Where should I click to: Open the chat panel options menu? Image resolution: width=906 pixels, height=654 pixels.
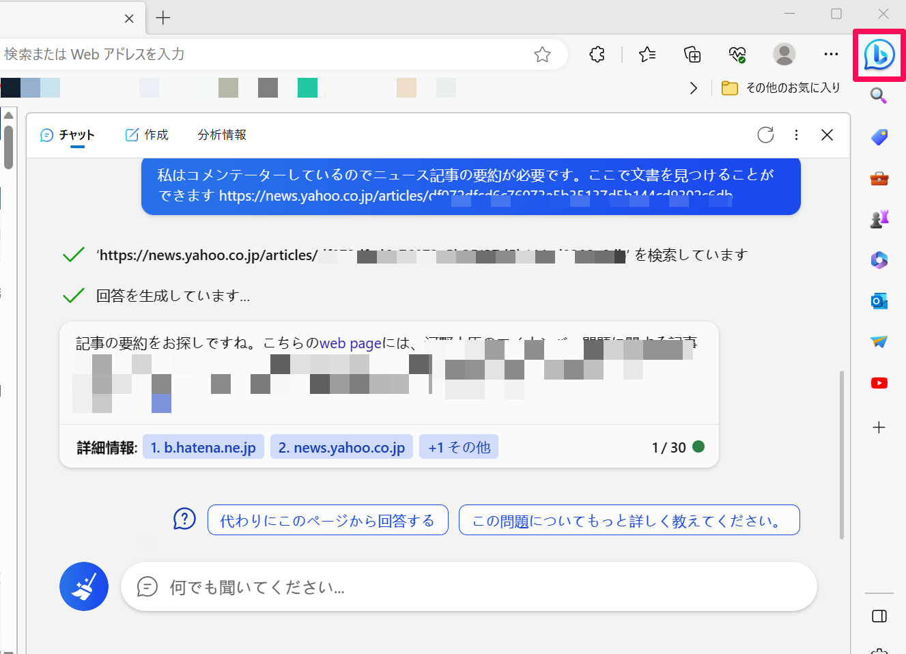796,135
